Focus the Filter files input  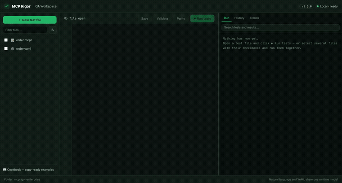pyautogui.click(x=25, y=30)
